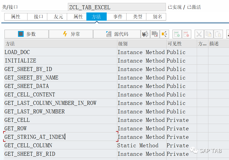Click Public visibility of INITIALIZE row

pos(182,61)
